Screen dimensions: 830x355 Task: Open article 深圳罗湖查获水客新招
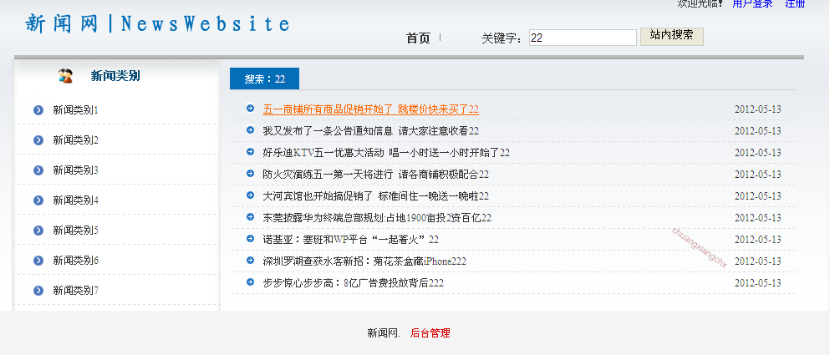point(364,261)
